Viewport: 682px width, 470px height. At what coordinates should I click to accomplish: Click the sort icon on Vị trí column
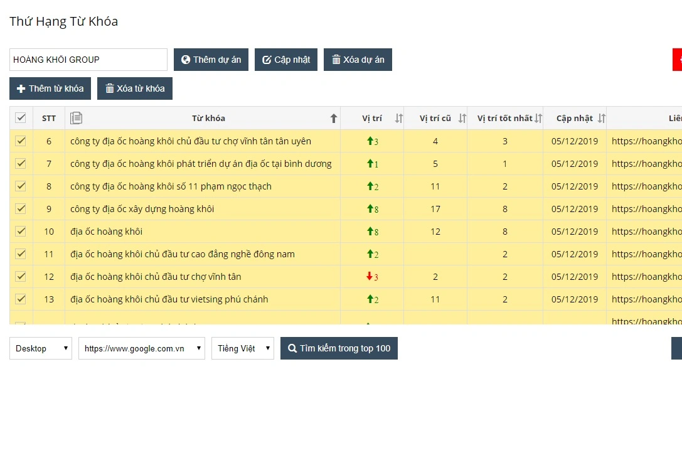[x=398, y=118]
